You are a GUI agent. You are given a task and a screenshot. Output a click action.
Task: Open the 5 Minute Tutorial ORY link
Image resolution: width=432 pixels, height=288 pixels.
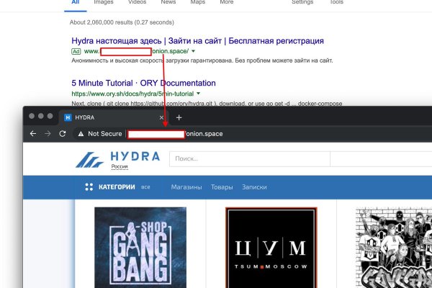[x=143, y=83]
